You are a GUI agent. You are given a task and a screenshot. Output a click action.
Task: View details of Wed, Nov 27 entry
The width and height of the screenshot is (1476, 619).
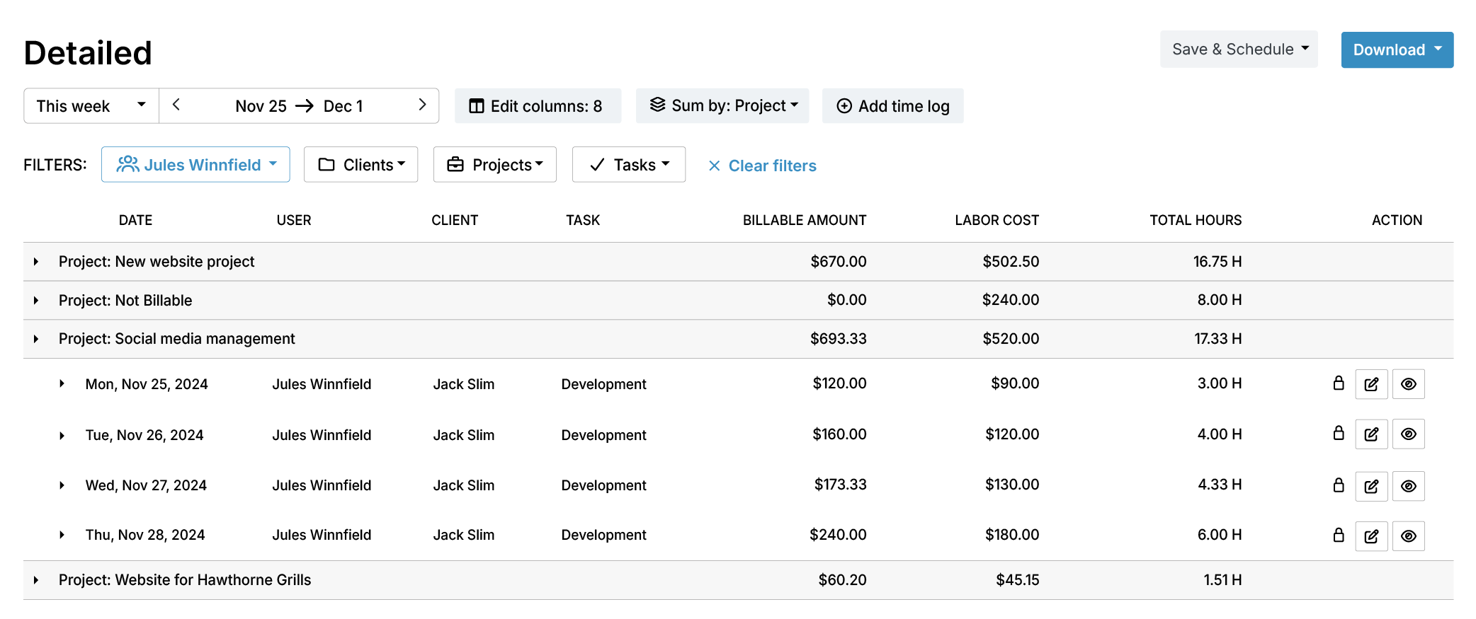point(1408,486)
